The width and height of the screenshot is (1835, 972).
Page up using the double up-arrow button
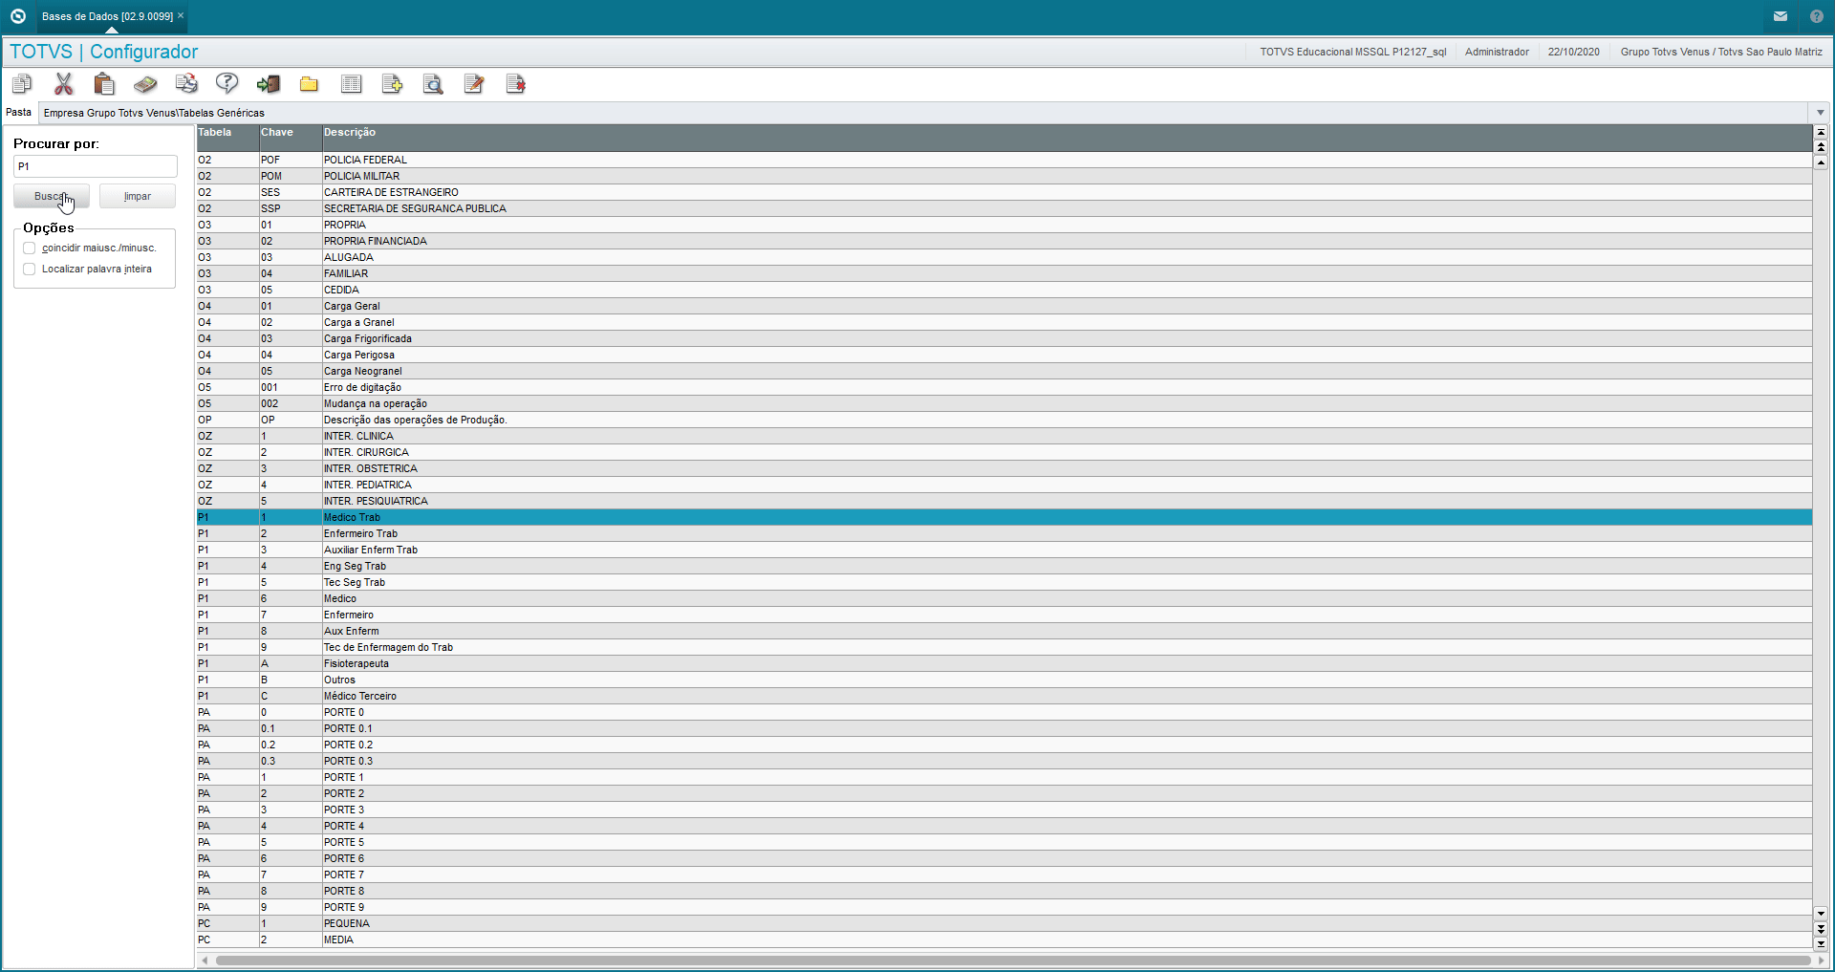[x=1821, y=147]
